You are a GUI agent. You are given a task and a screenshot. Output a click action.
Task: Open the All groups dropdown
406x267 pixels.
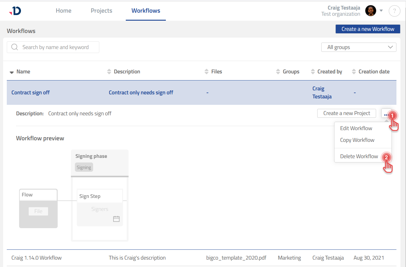click(359, 47)
